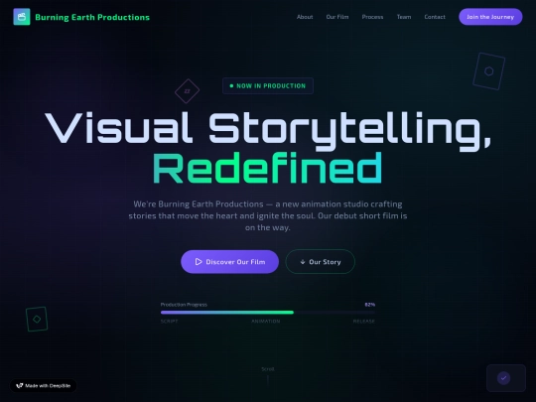The width and height of the screenshot is (536, 402).
Task: Click the Scroll indicator text
Action: tap(268, 369)
